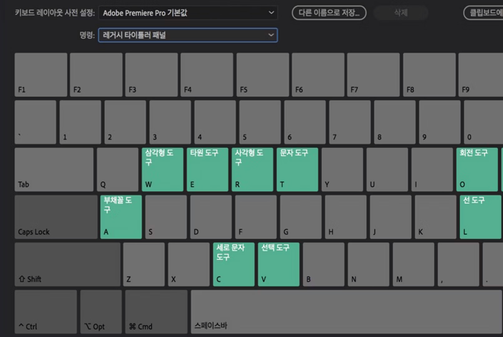Click the F5 function key
This screenshot has height=337, width=503.
pos(262,75)
